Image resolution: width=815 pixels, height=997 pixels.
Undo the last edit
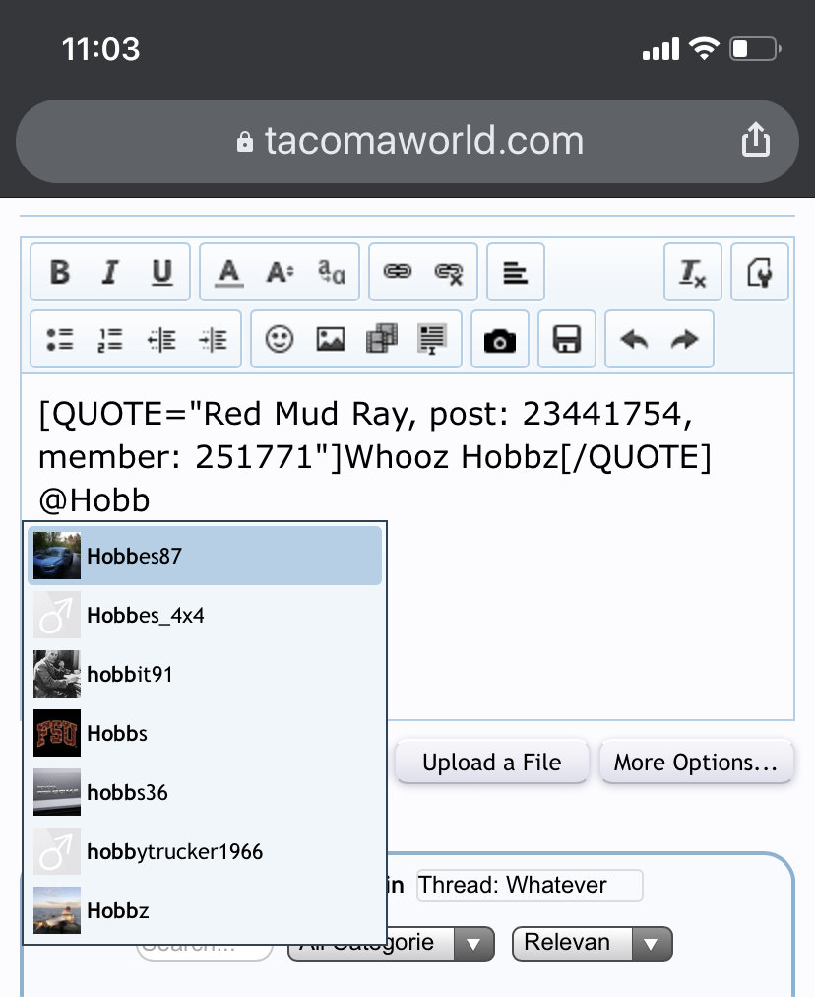tap(634, 340)
